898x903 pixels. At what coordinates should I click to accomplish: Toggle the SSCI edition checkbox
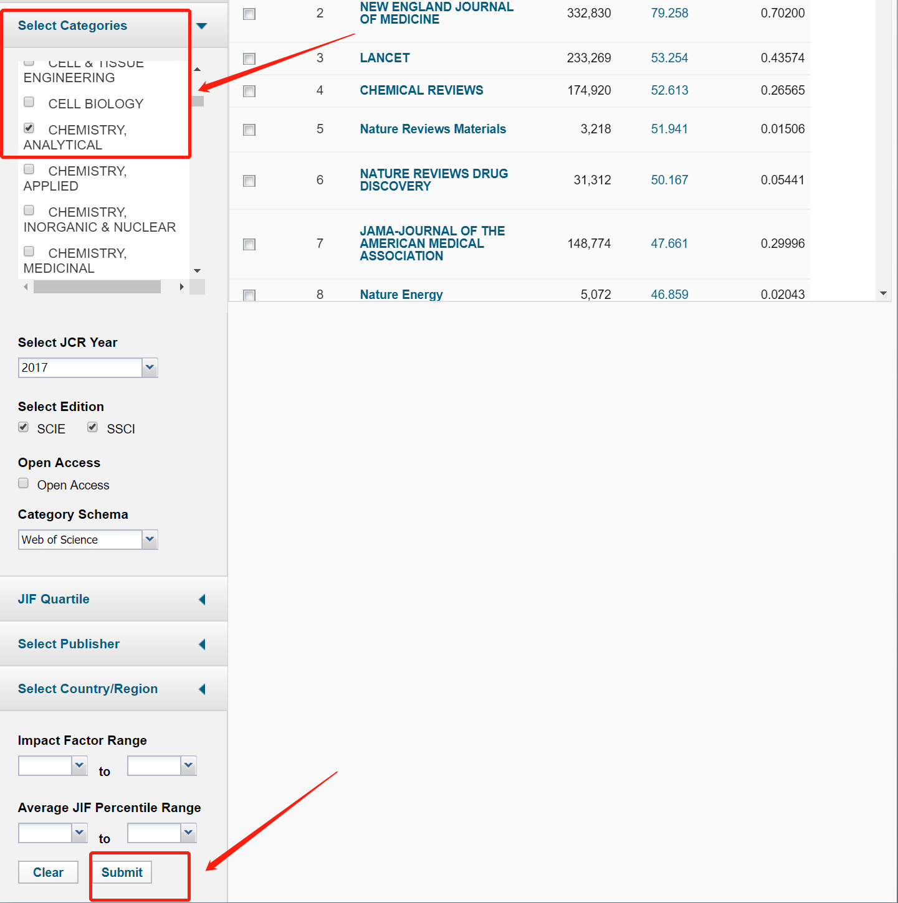[92, 427]
